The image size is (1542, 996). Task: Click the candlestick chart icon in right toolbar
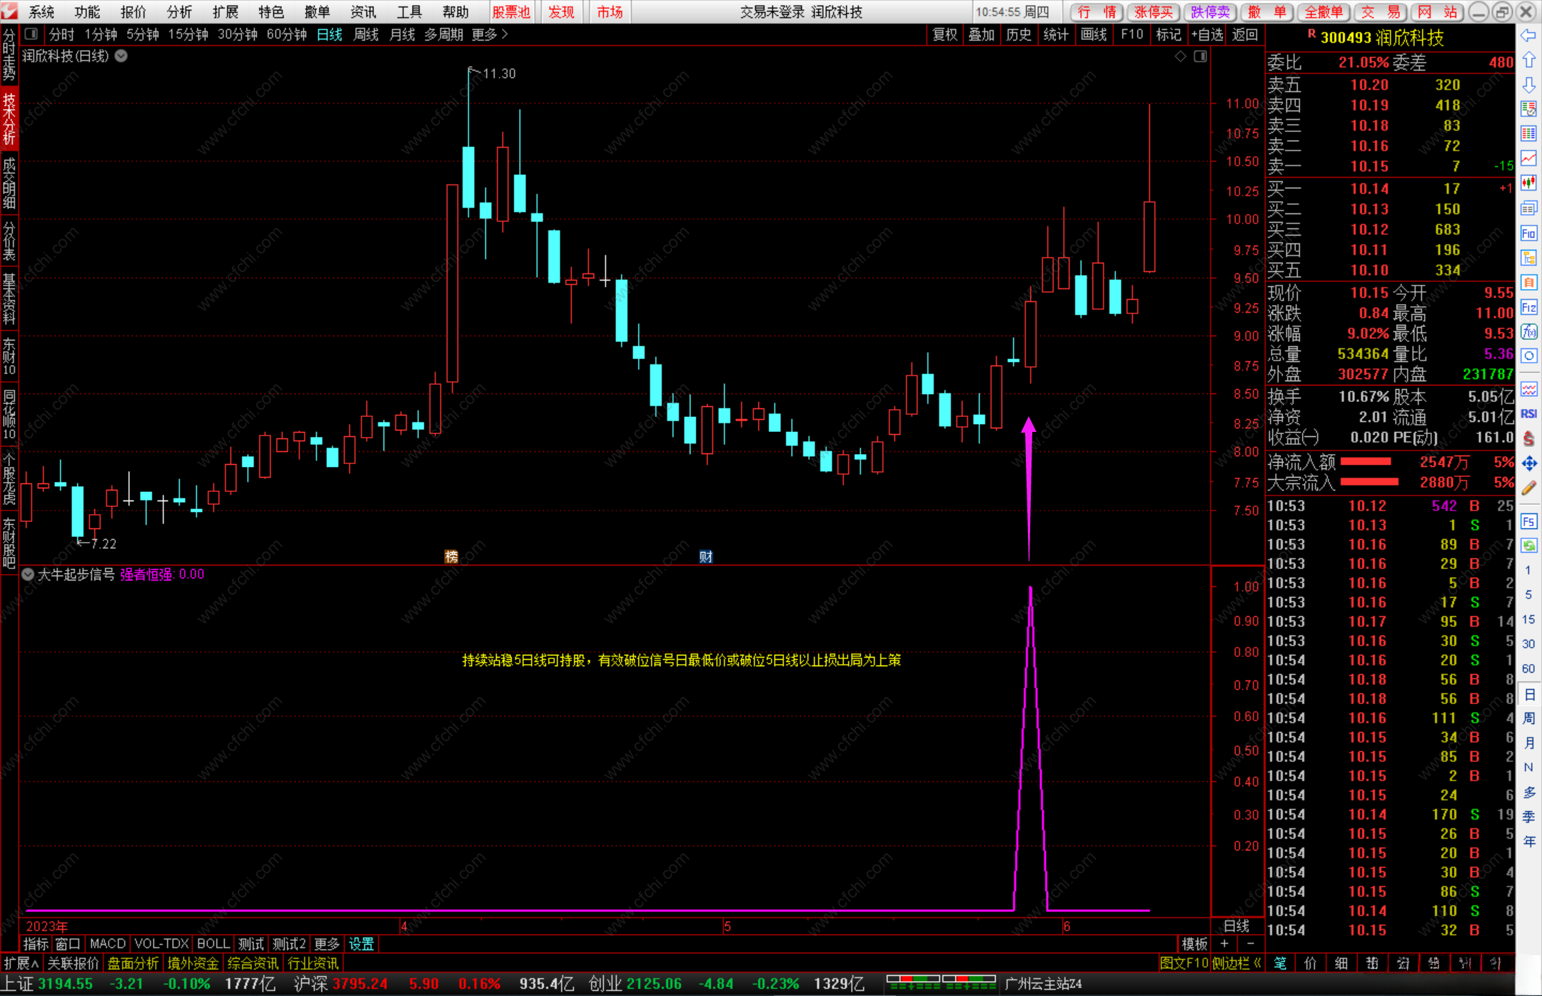tap(1528, 183)
